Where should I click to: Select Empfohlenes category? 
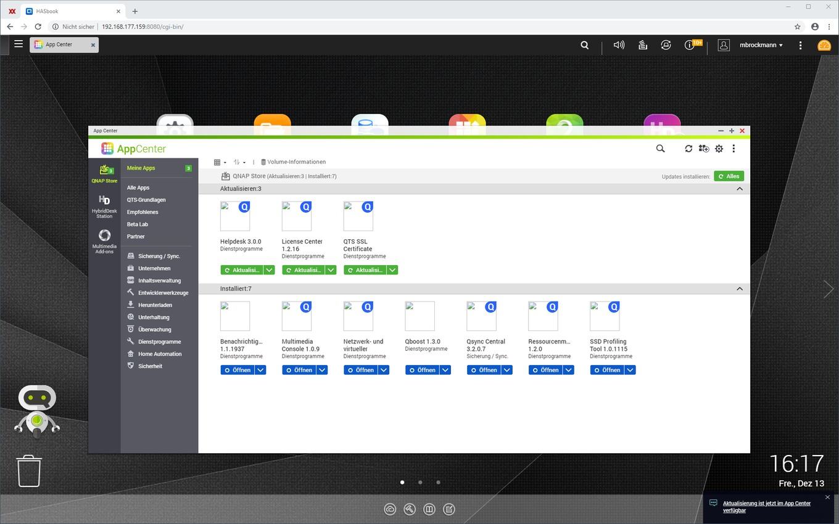(x=143, y=212)
